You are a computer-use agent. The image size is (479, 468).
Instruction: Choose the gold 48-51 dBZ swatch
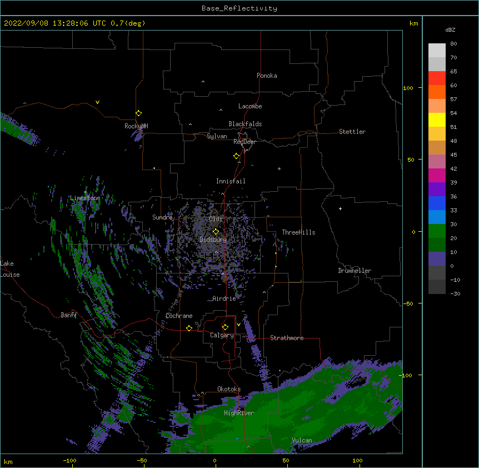(437, 134)
